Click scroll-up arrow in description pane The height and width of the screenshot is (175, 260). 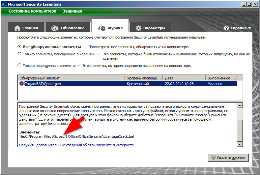click(x=240, y=105)
